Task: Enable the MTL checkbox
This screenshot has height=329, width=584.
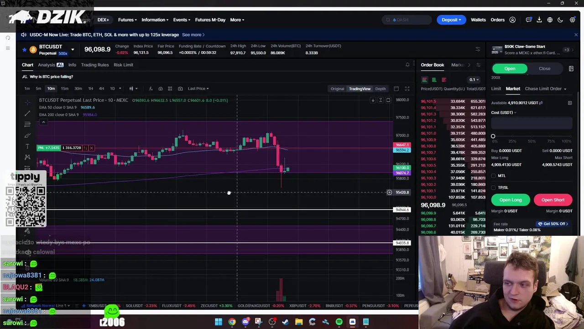Action: click(493, 175)
